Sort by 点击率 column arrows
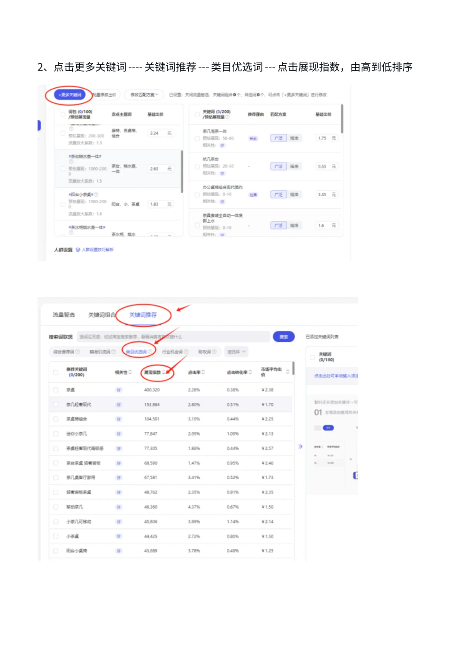Image resolution: width=460 pixels, height=651 pixels. pos(203,372)
